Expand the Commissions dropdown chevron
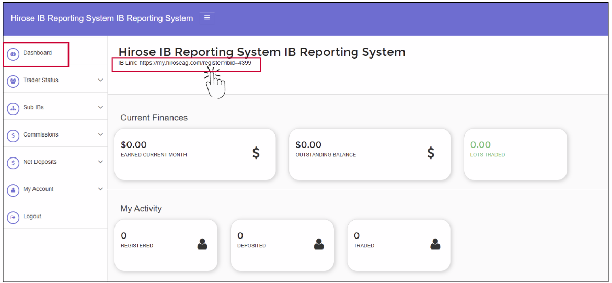The image size is (612, 283). tap(100, 134)
